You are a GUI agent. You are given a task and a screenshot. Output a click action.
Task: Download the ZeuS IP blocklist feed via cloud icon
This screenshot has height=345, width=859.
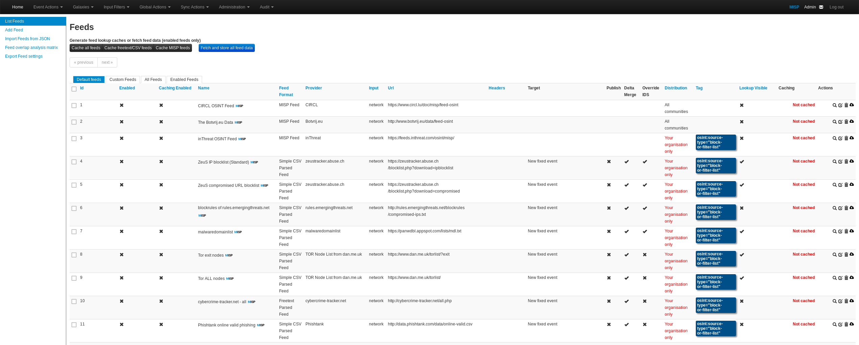[852, 161]
